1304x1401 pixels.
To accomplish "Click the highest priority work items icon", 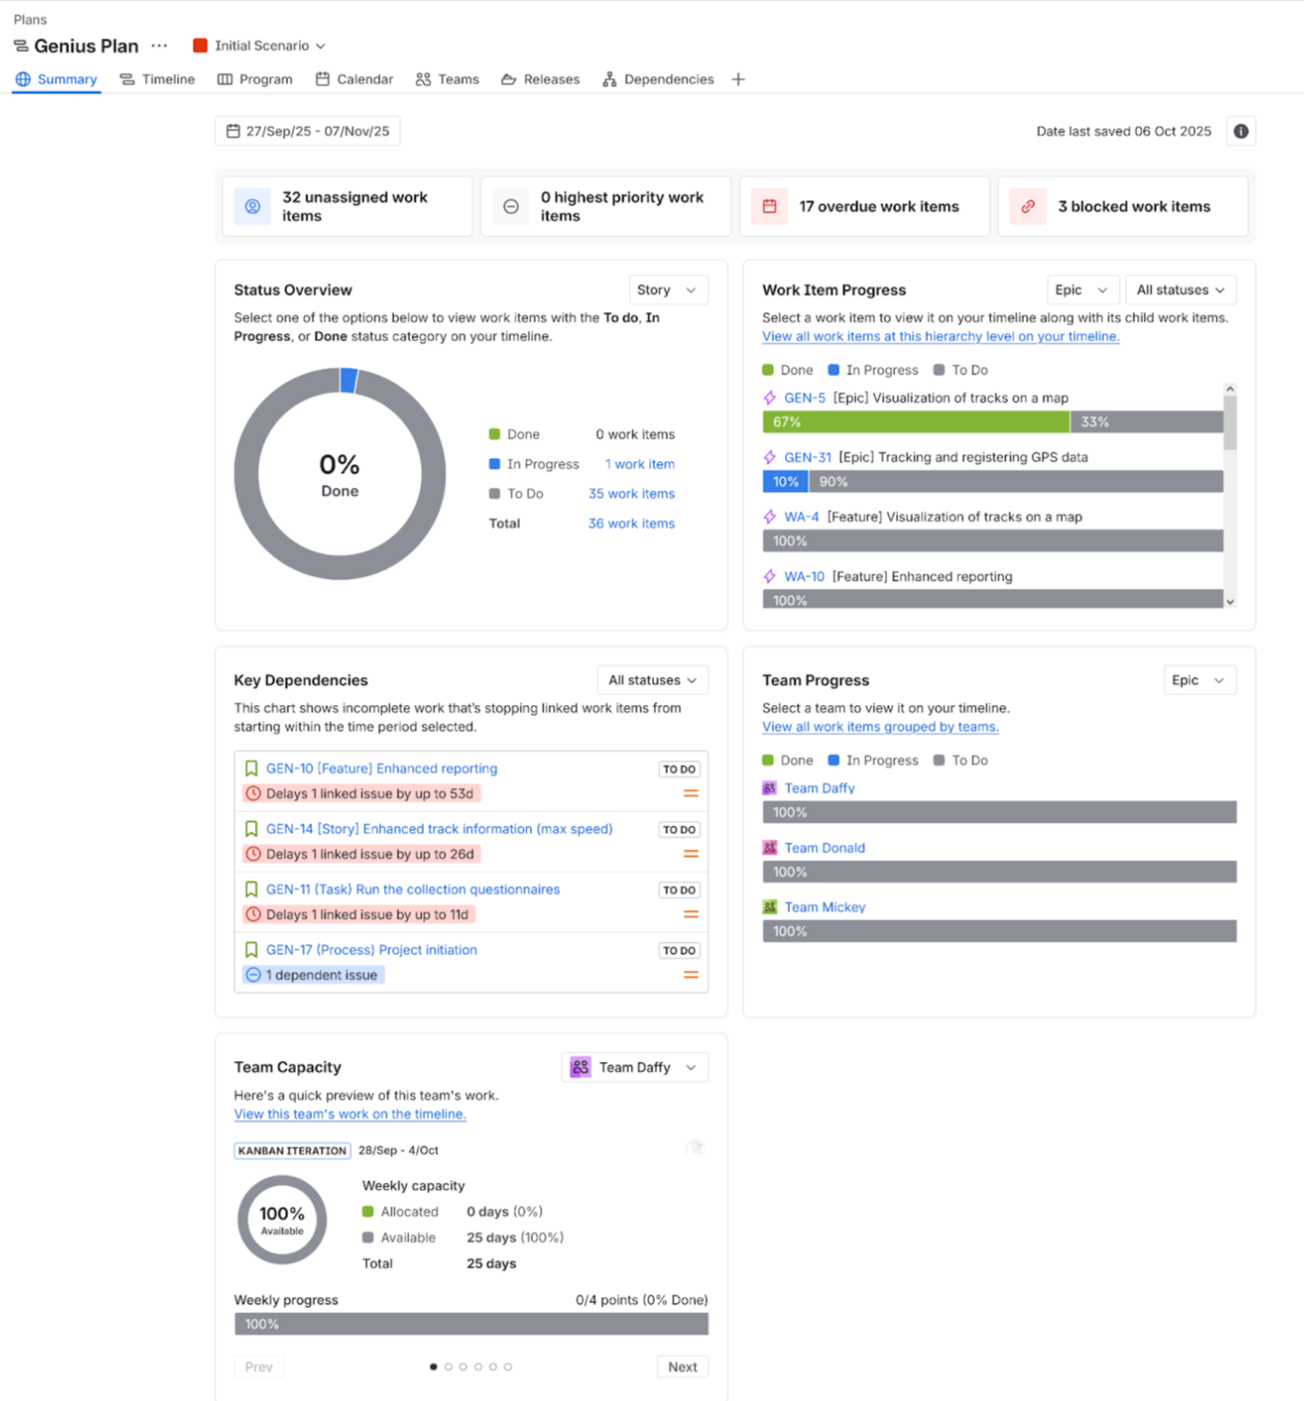I will [x=510, y=207].
